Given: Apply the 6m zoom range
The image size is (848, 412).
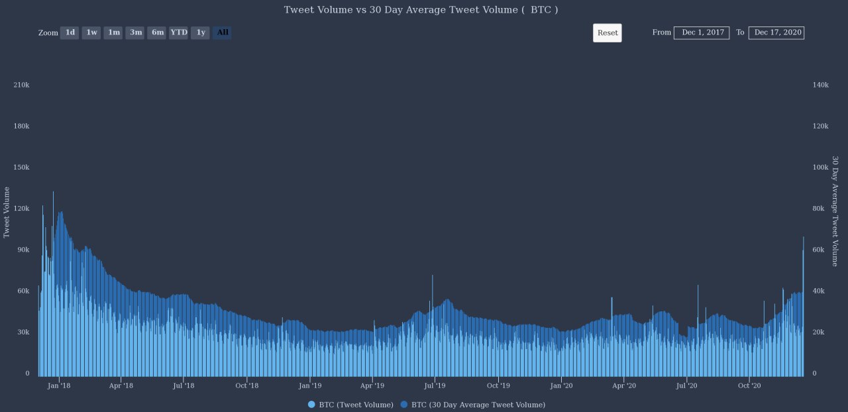Looking at the screenshot, I should tap(157, 32).
